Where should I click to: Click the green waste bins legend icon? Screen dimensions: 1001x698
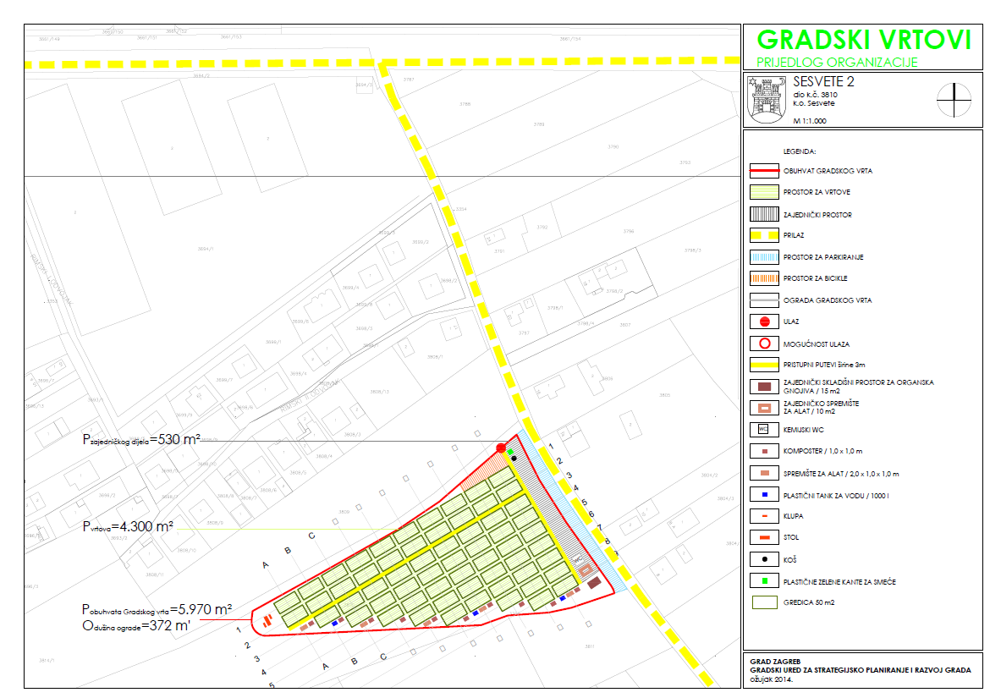point(763,580)
